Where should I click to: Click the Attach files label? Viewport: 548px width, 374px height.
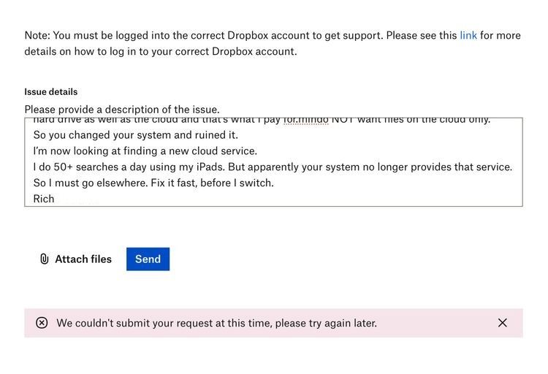[x=83, y=259]
